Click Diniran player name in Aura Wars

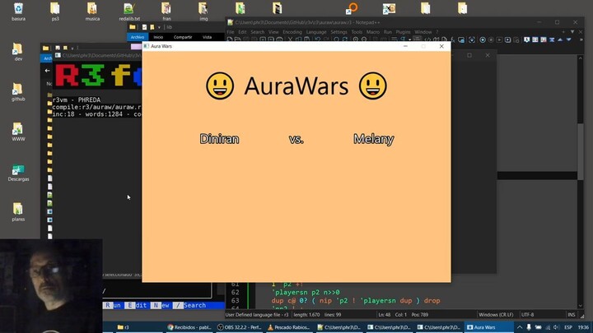(x=219, y=139)
